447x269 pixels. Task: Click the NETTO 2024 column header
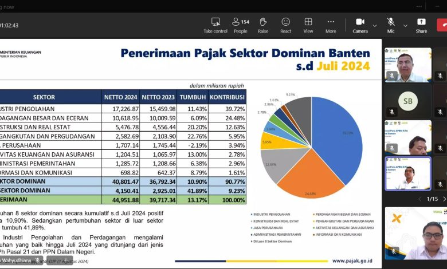point(120,97)
